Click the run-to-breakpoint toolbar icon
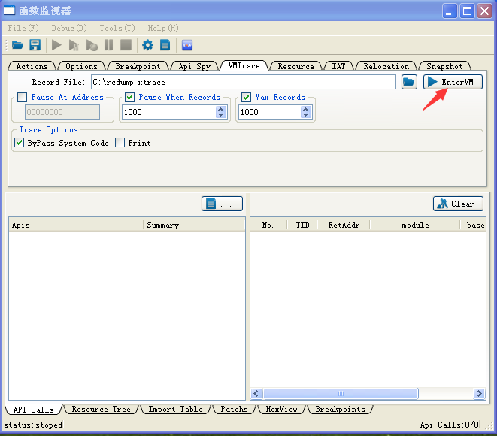 click(92, 45)
